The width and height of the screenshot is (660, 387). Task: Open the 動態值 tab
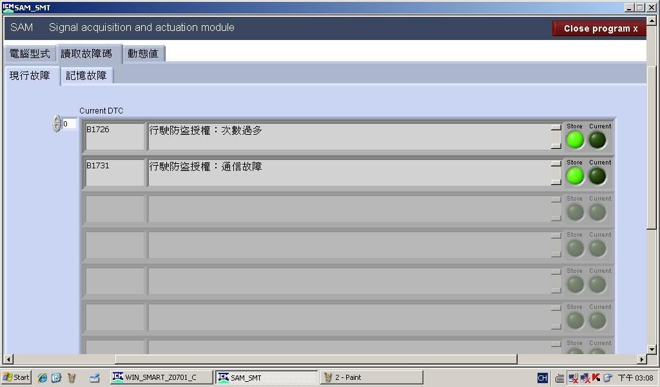[142, 54]
